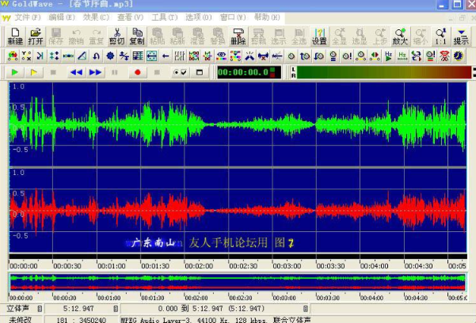Click the overview waveform navigation strip
Viewport: 476px width, 323px height.
pyautogui.click(x=238, y=280)
